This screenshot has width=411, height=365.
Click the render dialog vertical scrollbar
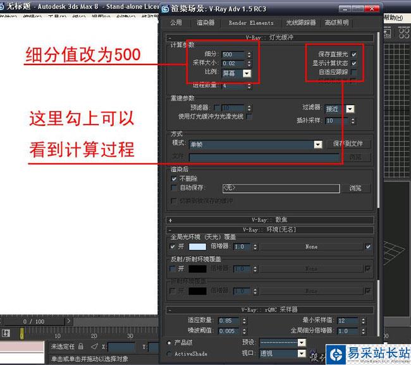pos(378,183)
